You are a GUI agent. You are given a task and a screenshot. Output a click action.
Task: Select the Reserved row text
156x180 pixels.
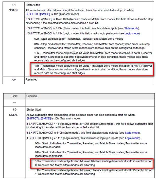pos(31,80)
